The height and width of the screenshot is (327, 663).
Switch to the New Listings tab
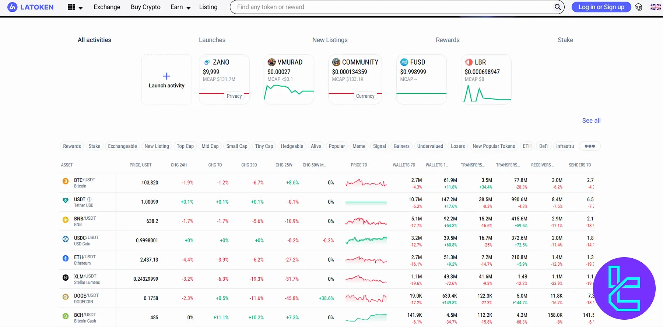pyautogui.click(x=330, y=40)
